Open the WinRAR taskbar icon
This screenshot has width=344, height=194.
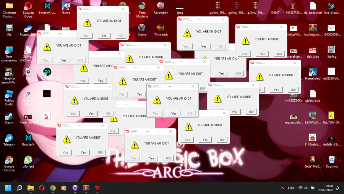click(x=86, y=188)
